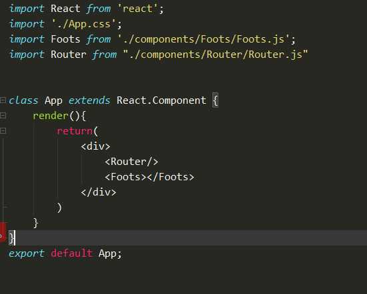Click the App name after class

tap(53, 100)
